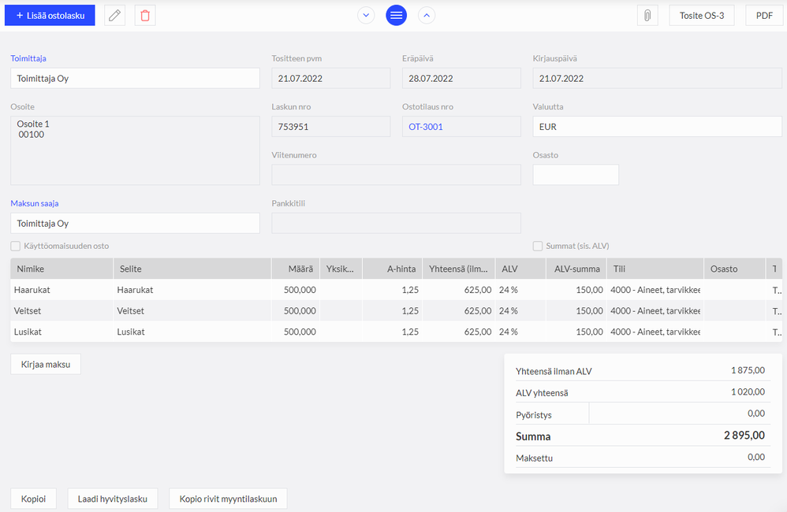Click the PDF button
This screenshot has width=787, height=512.
coord(764,16)
